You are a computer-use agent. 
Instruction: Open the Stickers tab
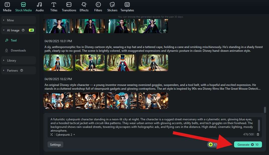[112, 7]
